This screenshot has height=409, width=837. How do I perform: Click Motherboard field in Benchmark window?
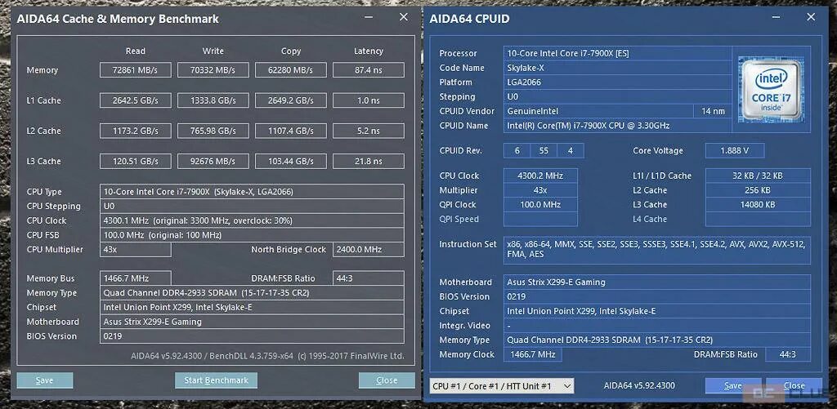(x=252, y=322)
